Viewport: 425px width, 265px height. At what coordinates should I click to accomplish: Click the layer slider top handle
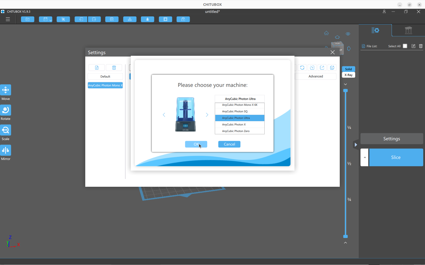(x=345, y=91)
